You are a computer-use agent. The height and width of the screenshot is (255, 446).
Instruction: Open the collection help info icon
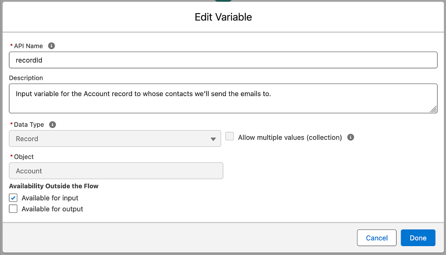tap(351, 137)
